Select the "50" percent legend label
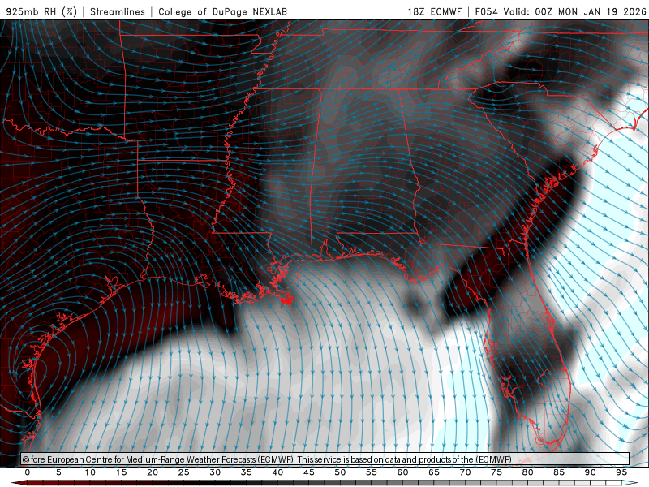The height and width of the screenshot is (487, 649). pos(340,472)
